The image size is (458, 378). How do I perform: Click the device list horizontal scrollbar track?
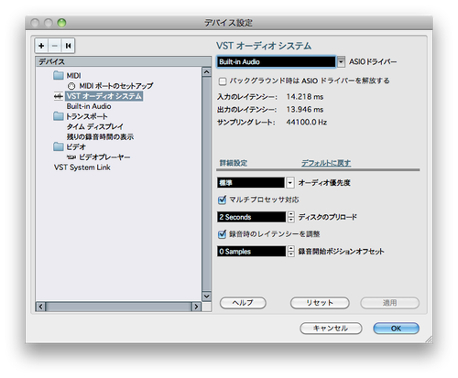(x=118, y=307)
